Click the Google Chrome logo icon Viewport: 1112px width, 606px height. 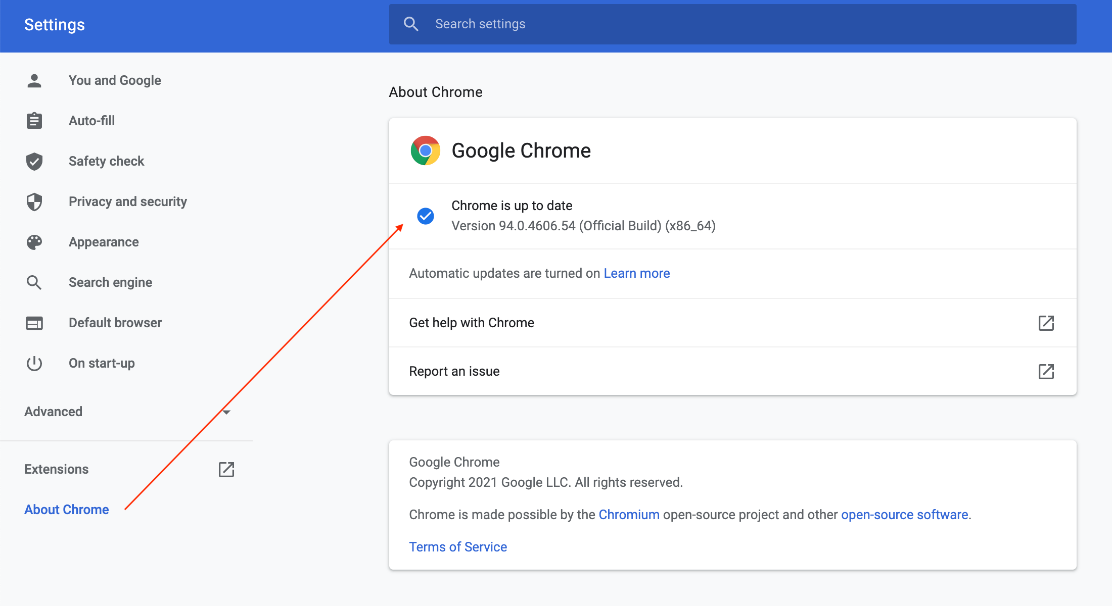point(426,150)
